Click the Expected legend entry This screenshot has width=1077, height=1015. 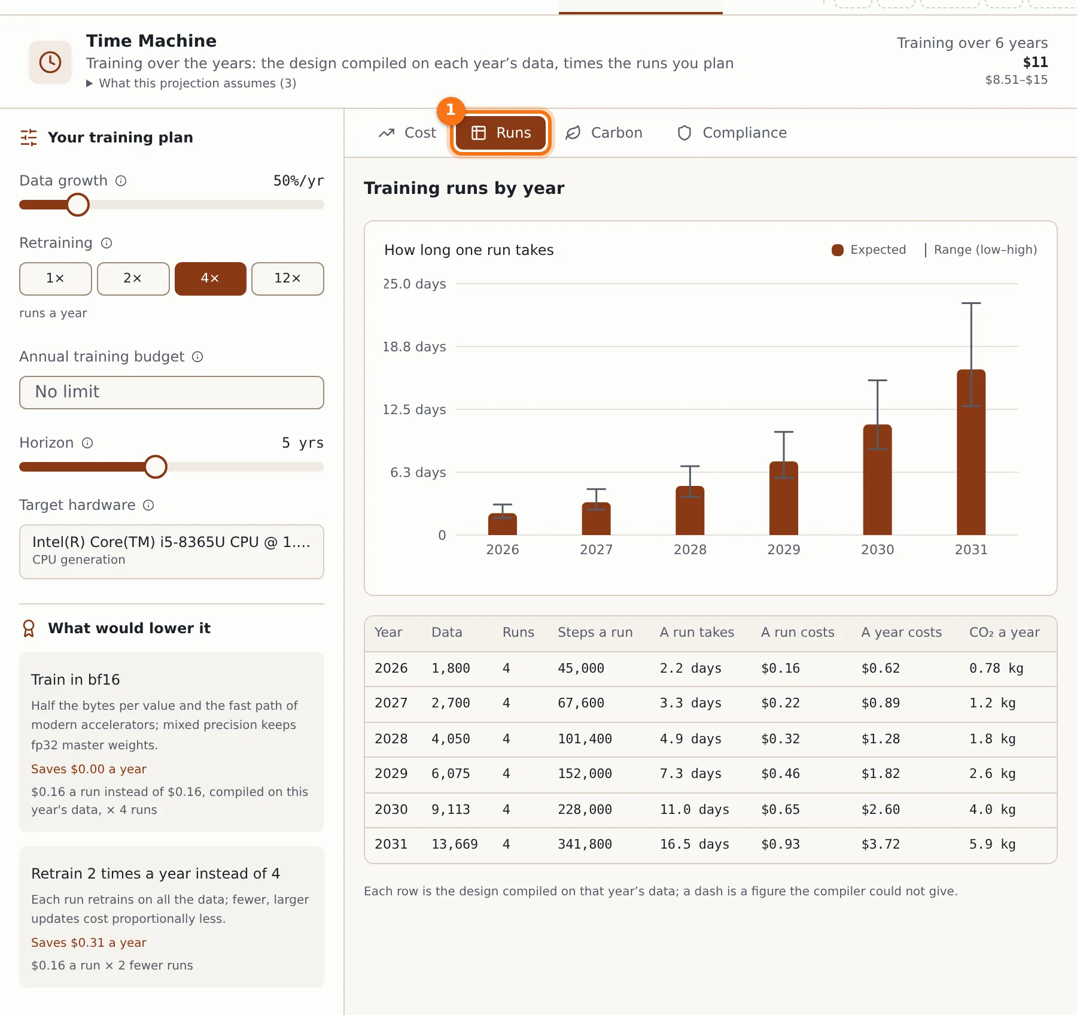869,250
